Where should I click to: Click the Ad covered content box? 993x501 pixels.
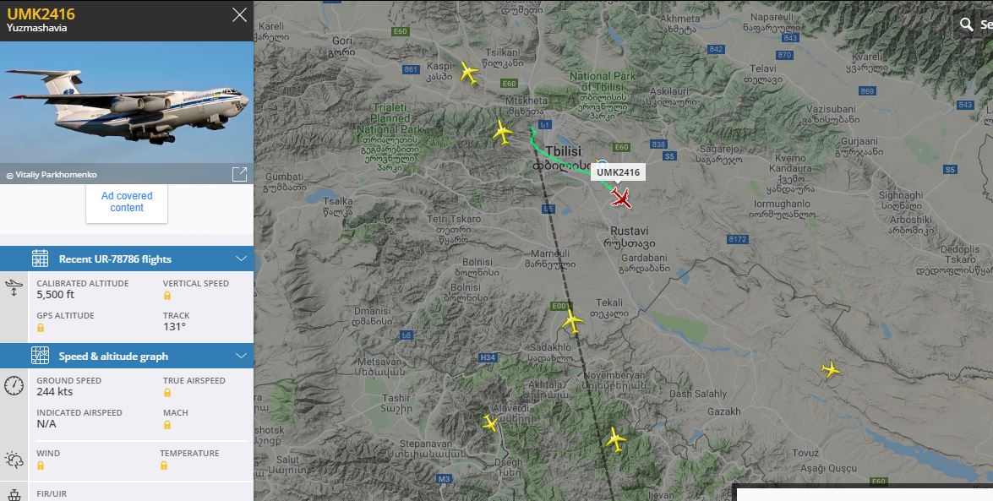click(127, 202)
